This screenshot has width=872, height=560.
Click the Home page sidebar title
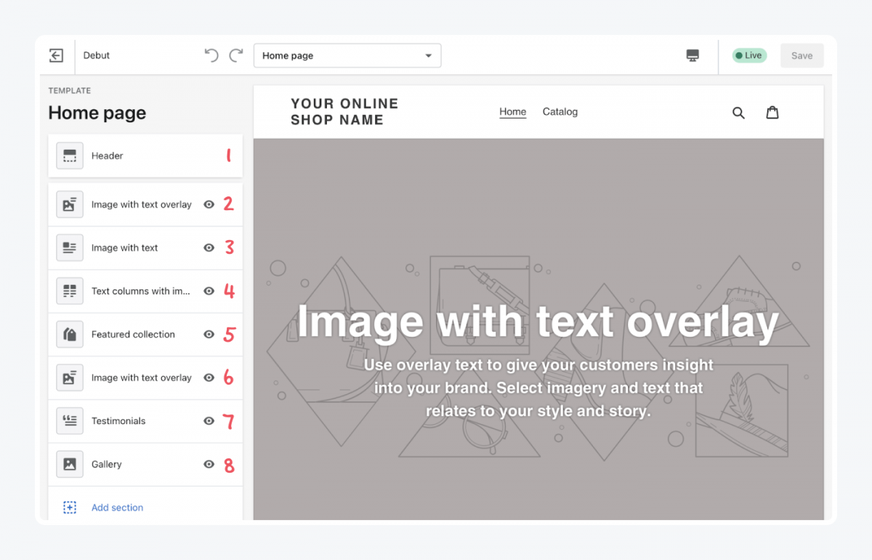97,113
